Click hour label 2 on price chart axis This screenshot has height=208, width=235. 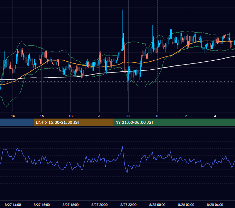click(x=186, y=116)
